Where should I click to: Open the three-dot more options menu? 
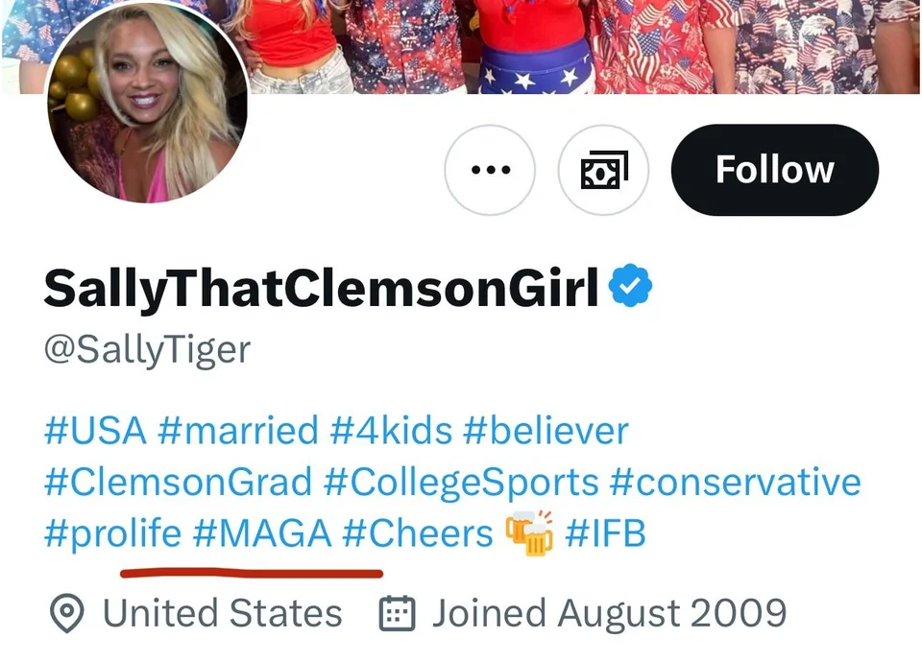click(490, 170)
